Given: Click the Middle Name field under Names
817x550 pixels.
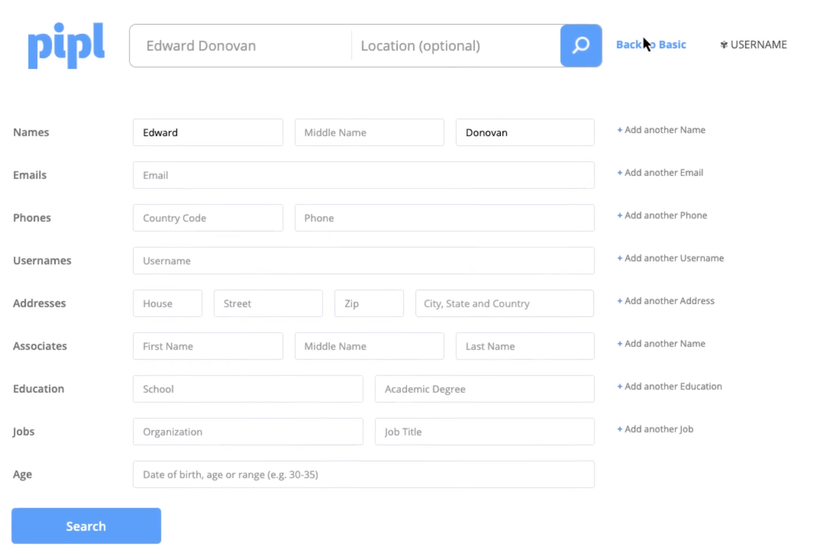Looking at the screenshot, I should coord(369,132).
